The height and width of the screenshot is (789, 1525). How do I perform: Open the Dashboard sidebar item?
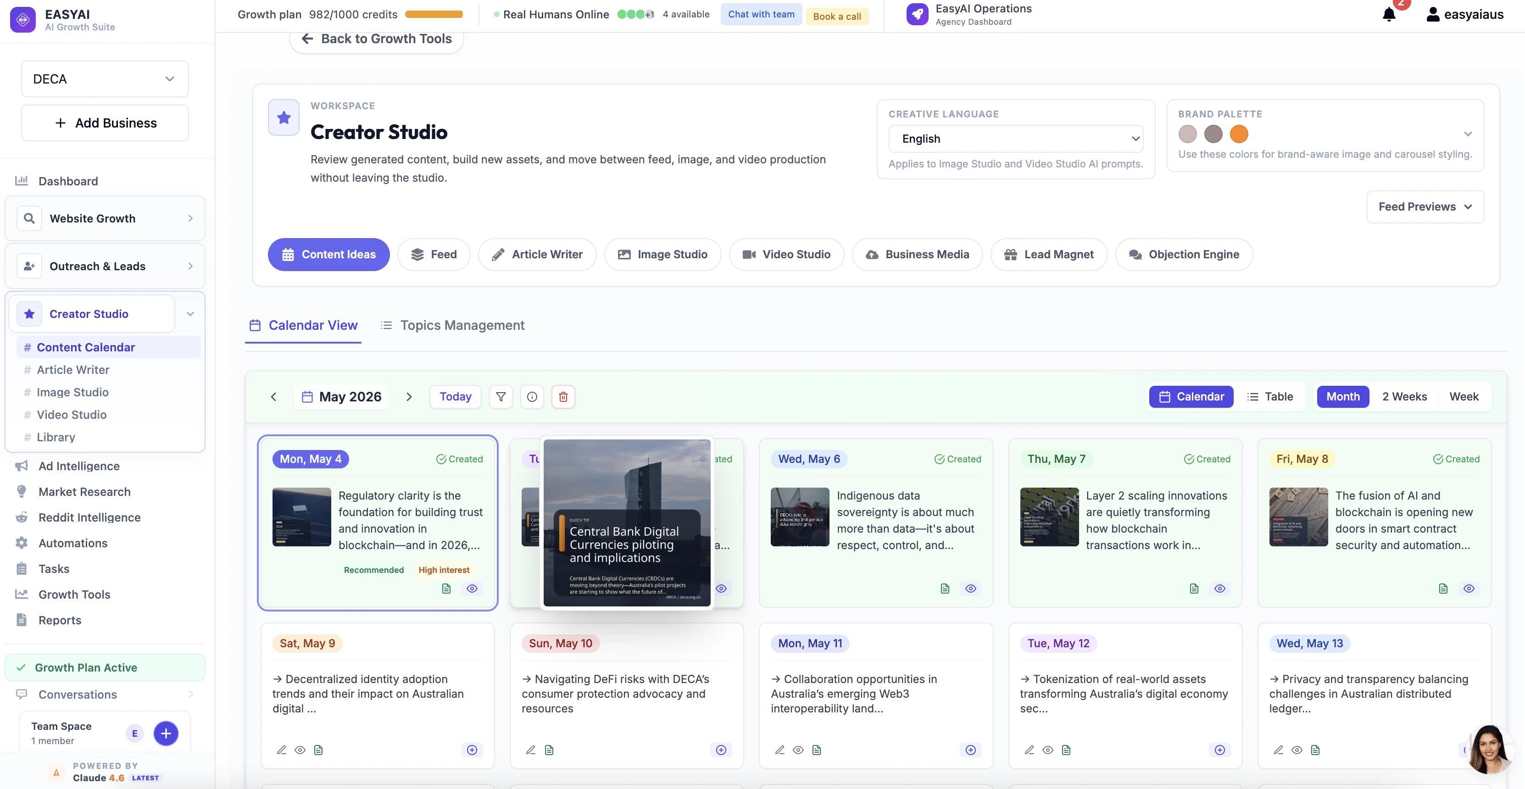(68, 181)
